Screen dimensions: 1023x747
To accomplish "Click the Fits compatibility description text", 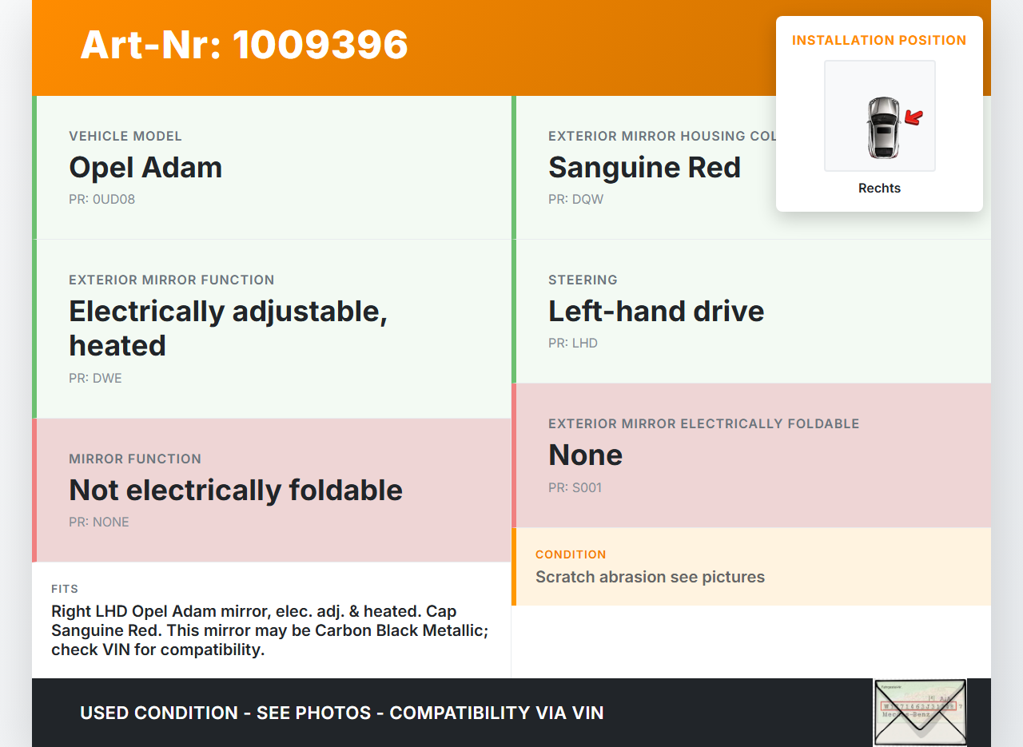I will point(270,630).
